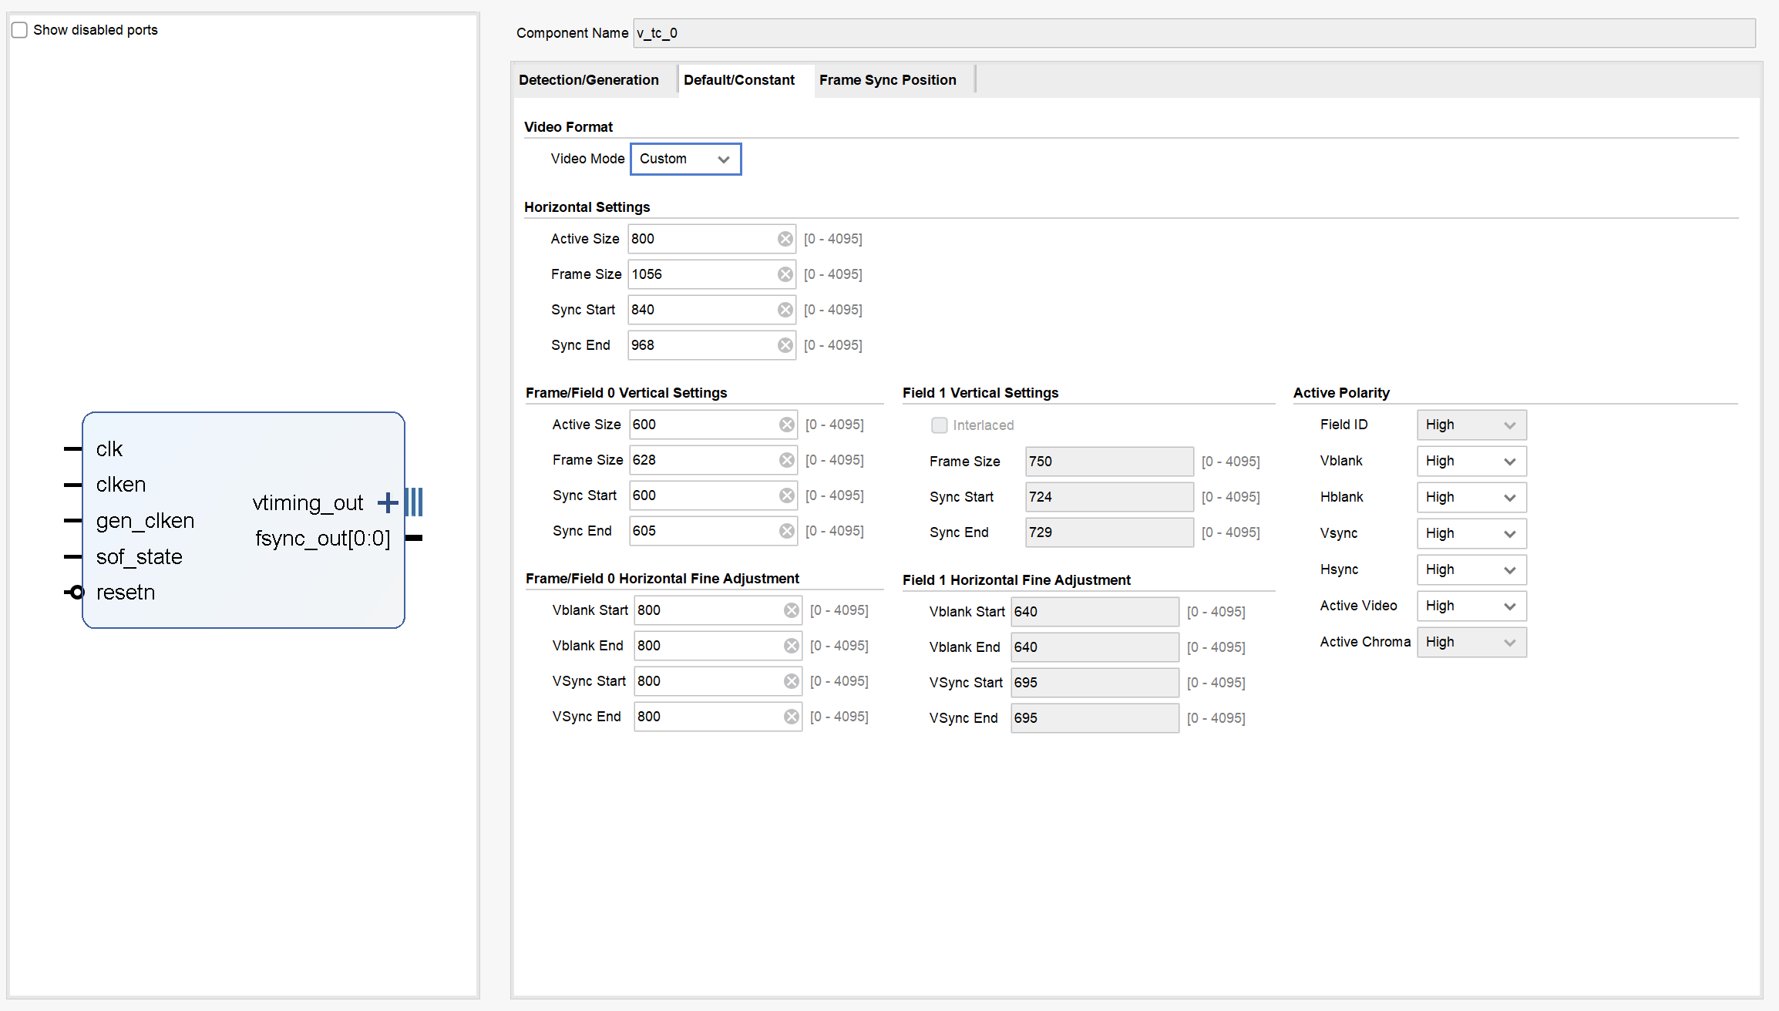Clear Field 0 Vertical Sync End 605

click(x=786, y=531)
